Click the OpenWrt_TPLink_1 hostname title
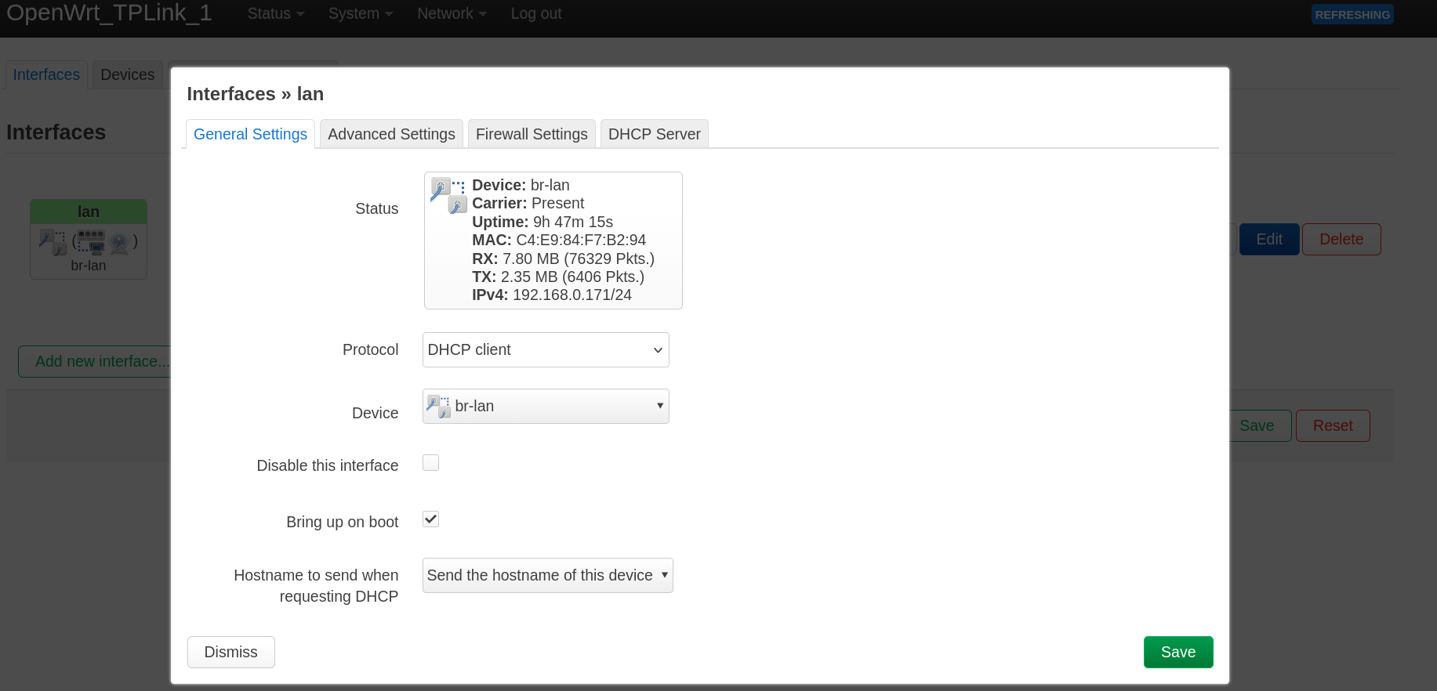 coord(109,13)
